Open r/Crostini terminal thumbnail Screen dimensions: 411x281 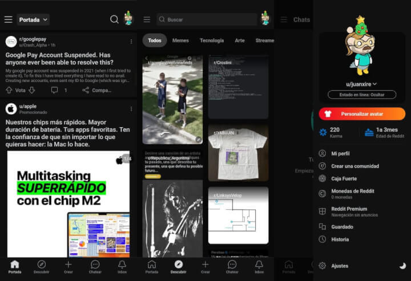coord(238,87)
